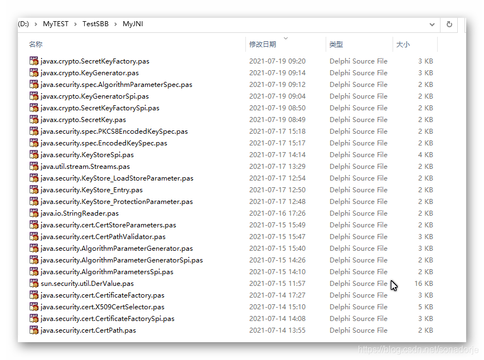Click the sun.security.util.DerValue.pas file icon
Viewport: 484px width, 360px height.
tap(33, 283)
